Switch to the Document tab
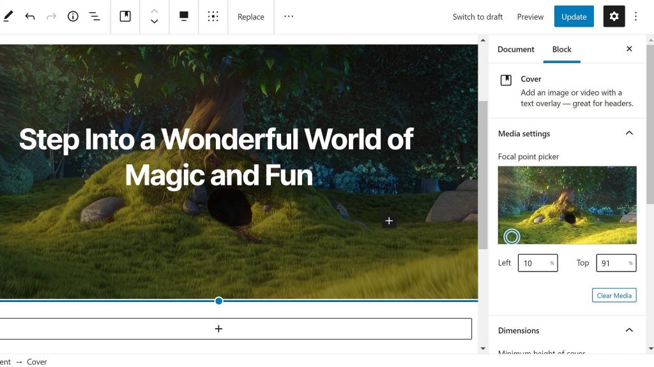 (515, 49)
